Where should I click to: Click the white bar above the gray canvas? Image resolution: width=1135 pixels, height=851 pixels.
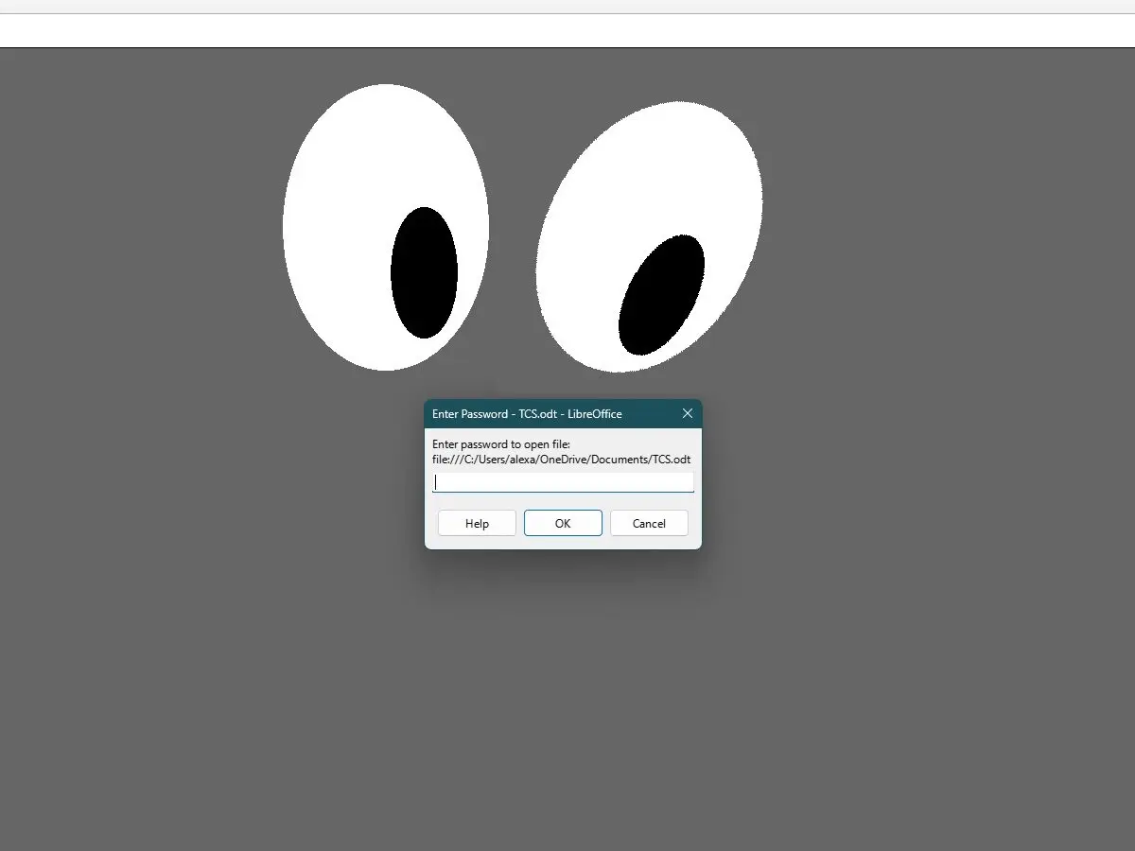567,31
